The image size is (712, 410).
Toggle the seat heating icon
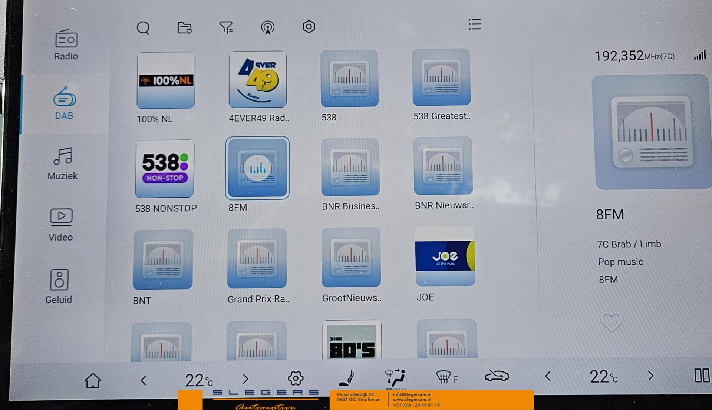pyautogui.click(x=347, y=378)
